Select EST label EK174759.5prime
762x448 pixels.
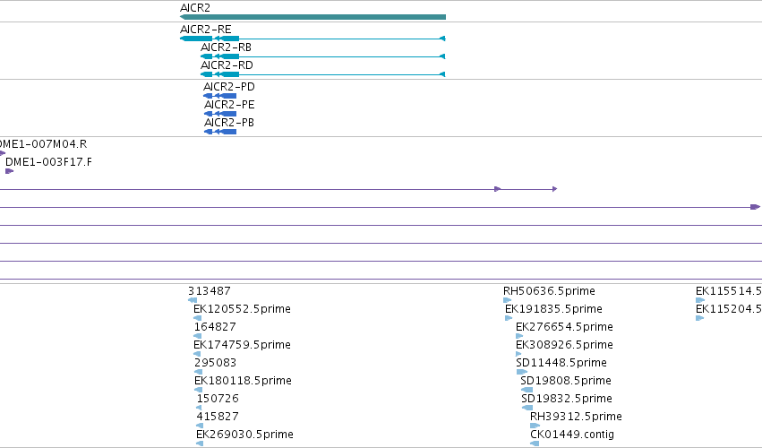[x=242, y=345]
